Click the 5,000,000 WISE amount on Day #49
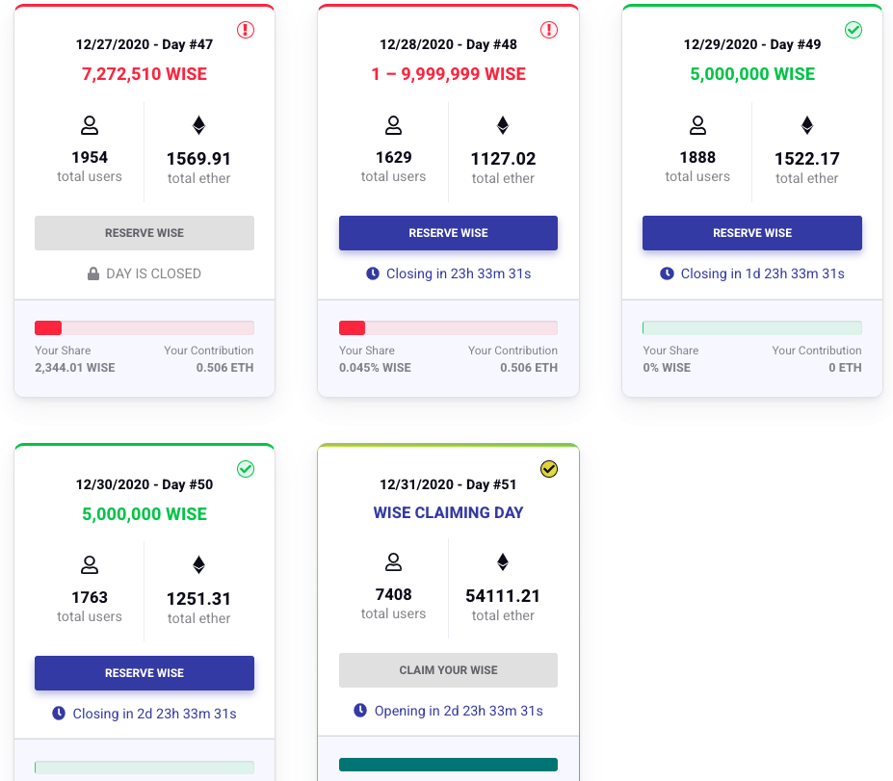Image resolution: width=893 pixels, height=781 pixels. pos(752,74)
